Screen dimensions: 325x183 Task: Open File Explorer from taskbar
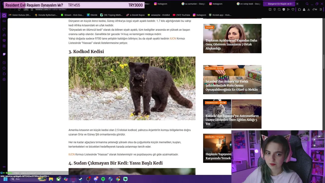[x=51, y=179]
